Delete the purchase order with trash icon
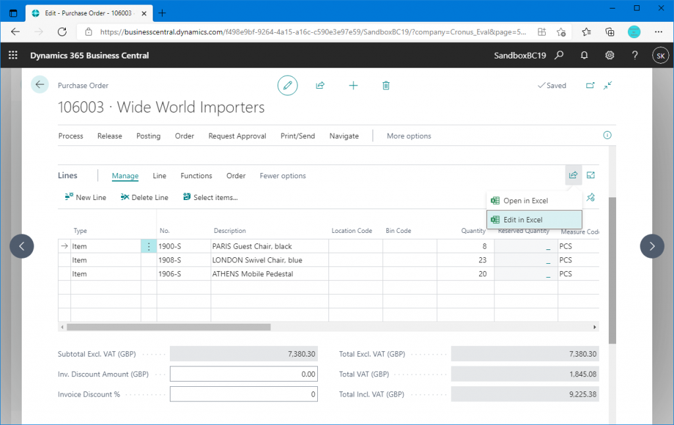 tap(386, 86)
